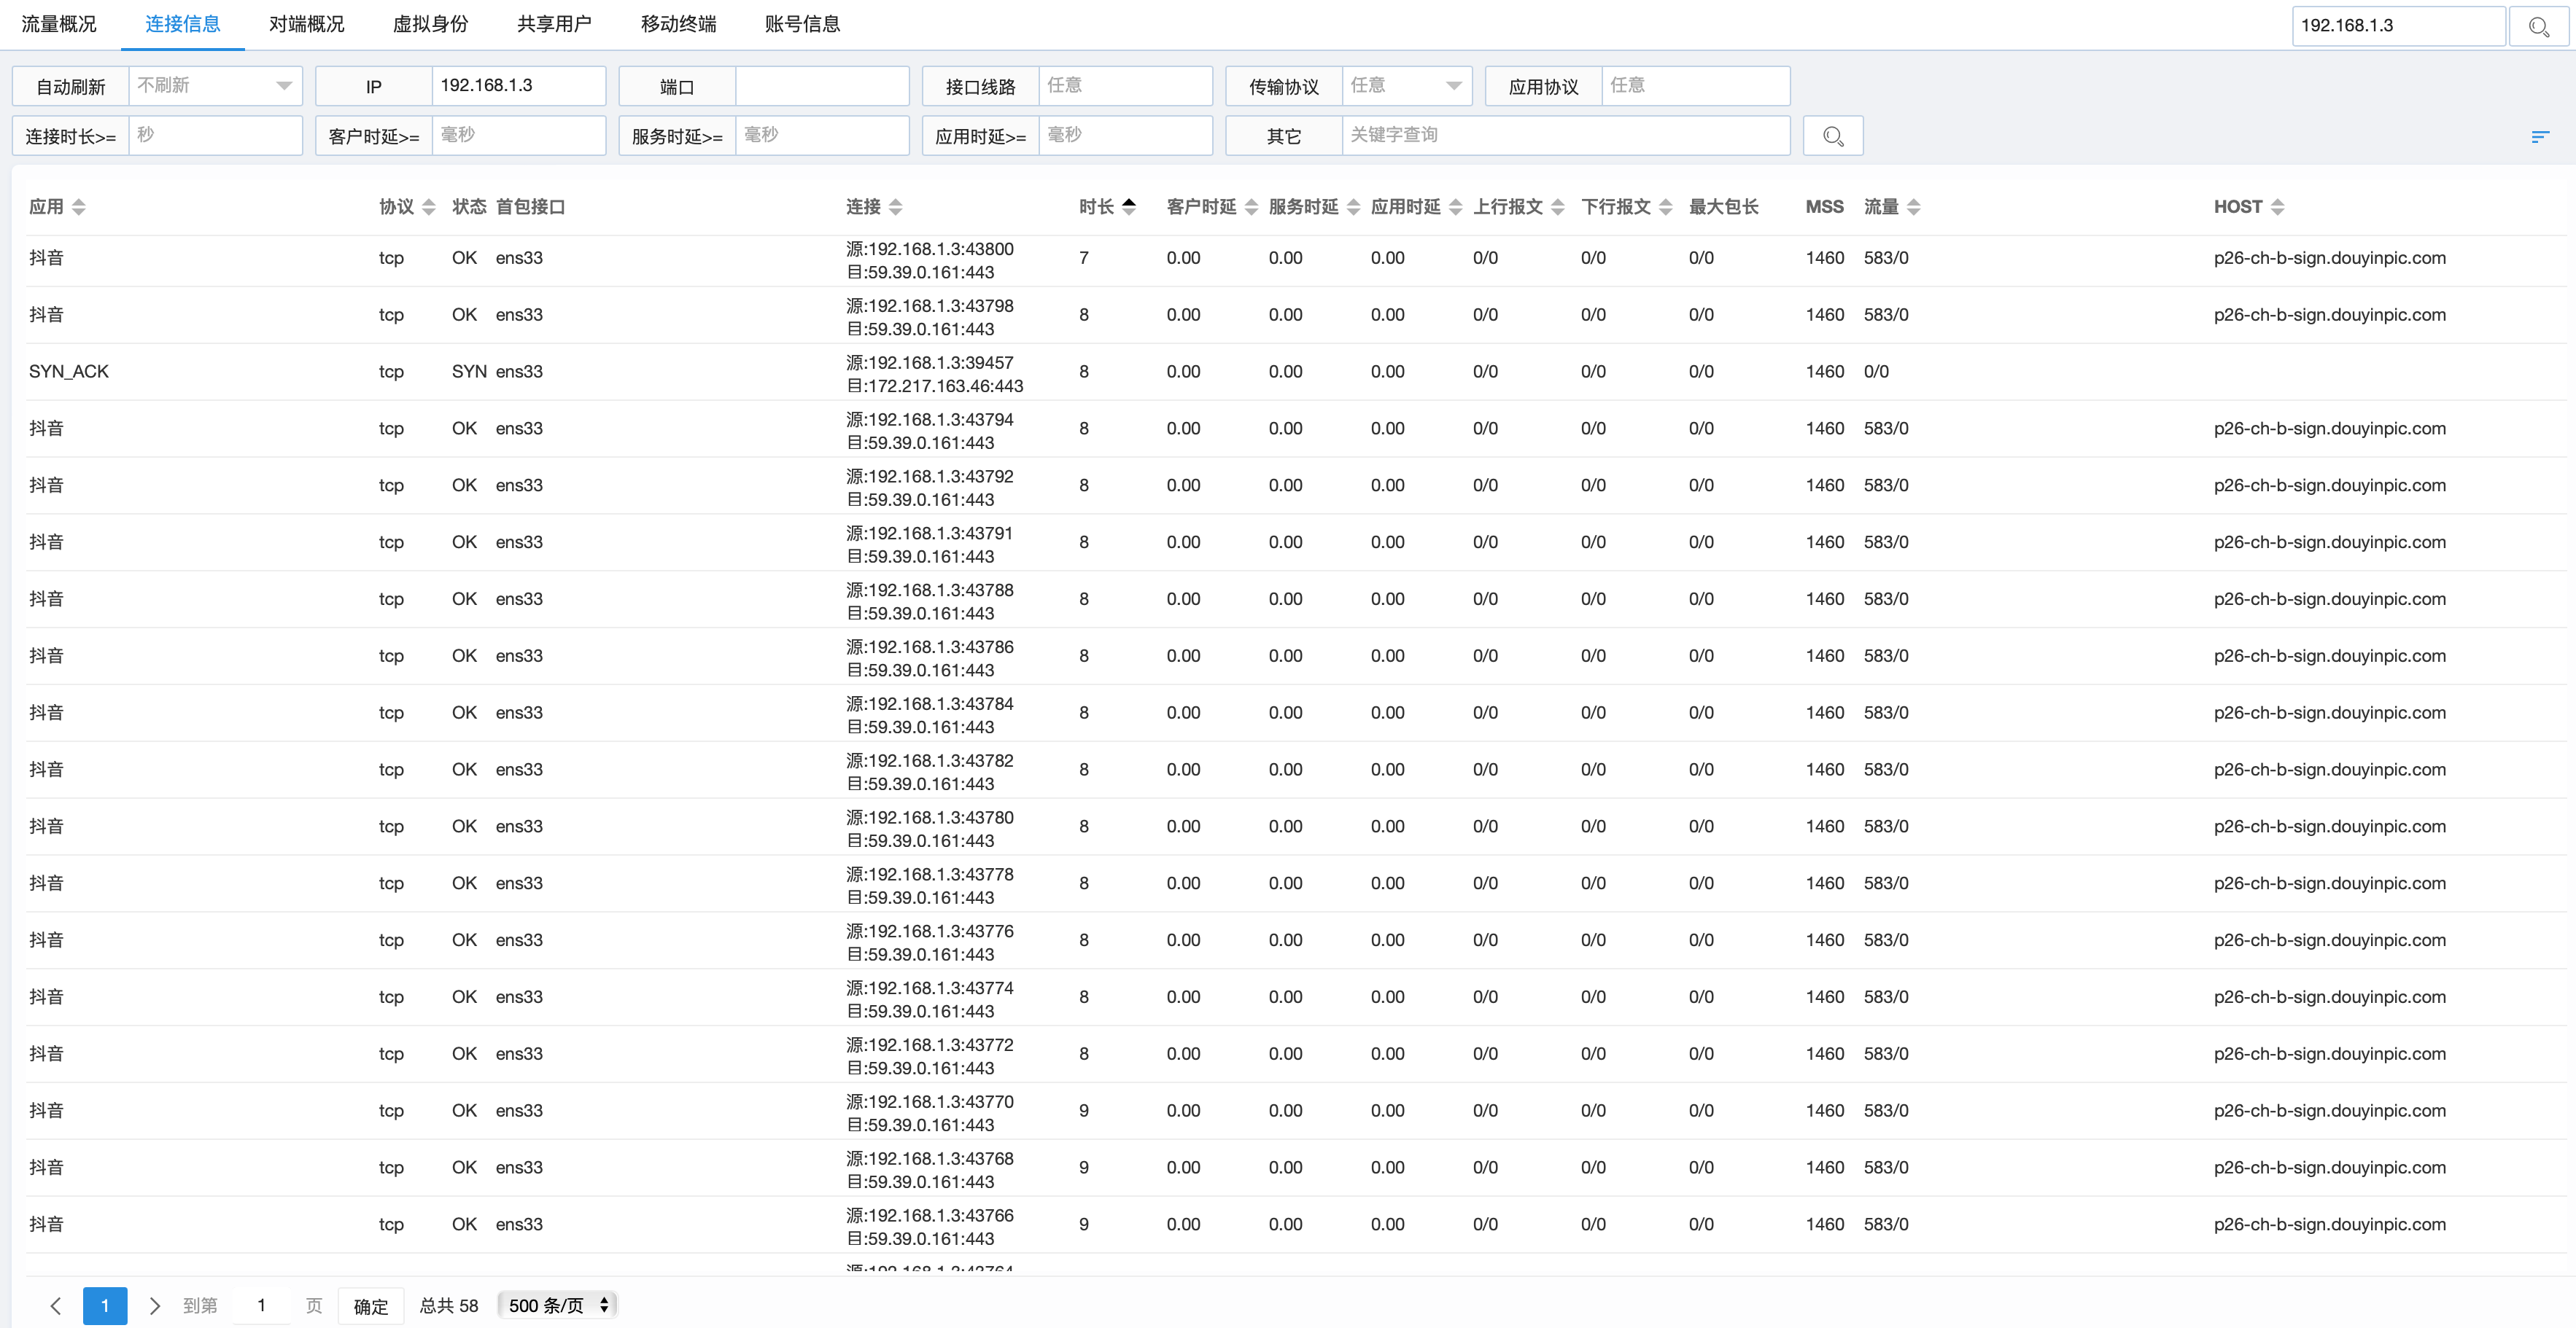Click the 连接时长>= seconds input
Screen dimensions: 2576x1328
pyautogui.click(x=215, y=135)
